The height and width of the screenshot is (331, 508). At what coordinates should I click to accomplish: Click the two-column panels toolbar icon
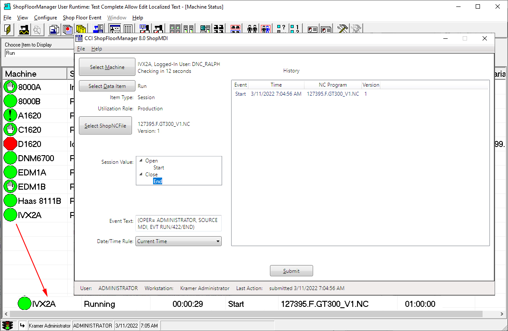pos(188,29)
